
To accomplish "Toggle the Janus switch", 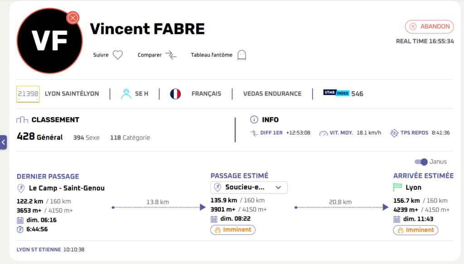I will [421, 162].
